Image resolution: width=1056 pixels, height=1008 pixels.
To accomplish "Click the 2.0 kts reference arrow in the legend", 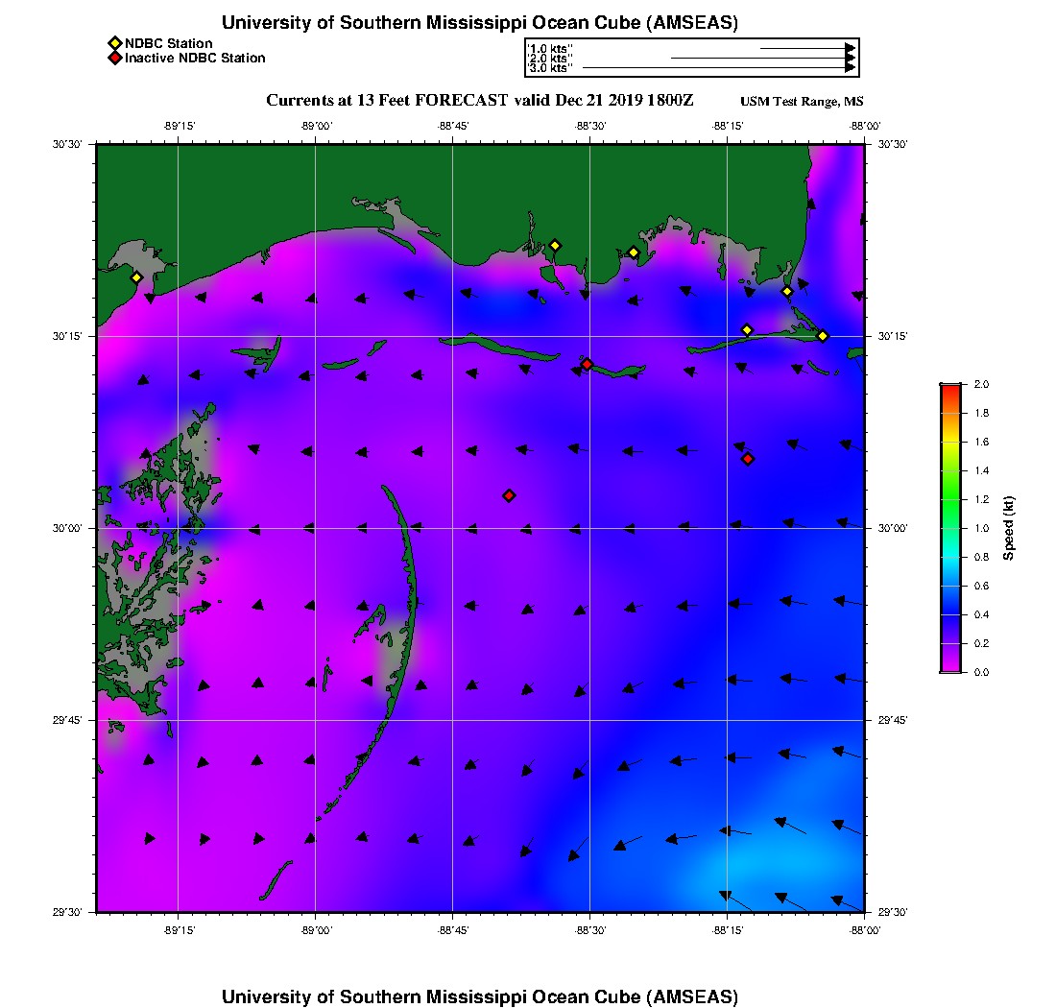I will tap(763, 58).
